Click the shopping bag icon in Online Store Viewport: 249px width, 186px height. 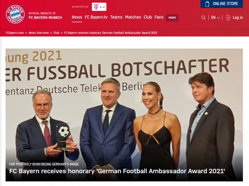click(x=207, y=4)
